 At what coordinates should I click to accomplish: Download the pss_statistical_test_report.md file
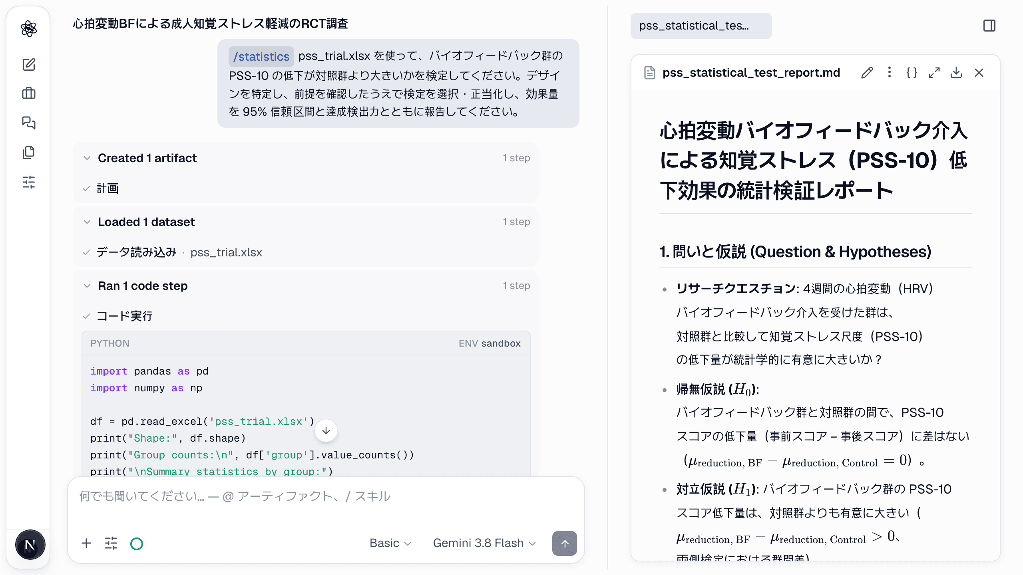tap(956, 73)
